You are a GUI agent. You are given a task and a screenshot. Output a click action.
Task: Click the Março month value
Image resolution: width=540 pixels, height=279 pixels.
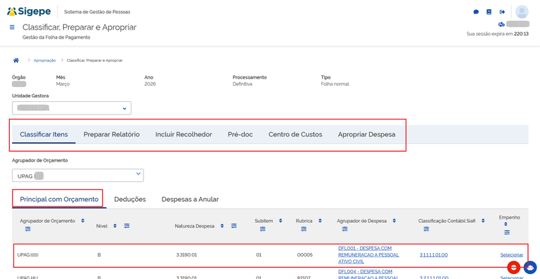pyautogui.click(x=63, y=84)
